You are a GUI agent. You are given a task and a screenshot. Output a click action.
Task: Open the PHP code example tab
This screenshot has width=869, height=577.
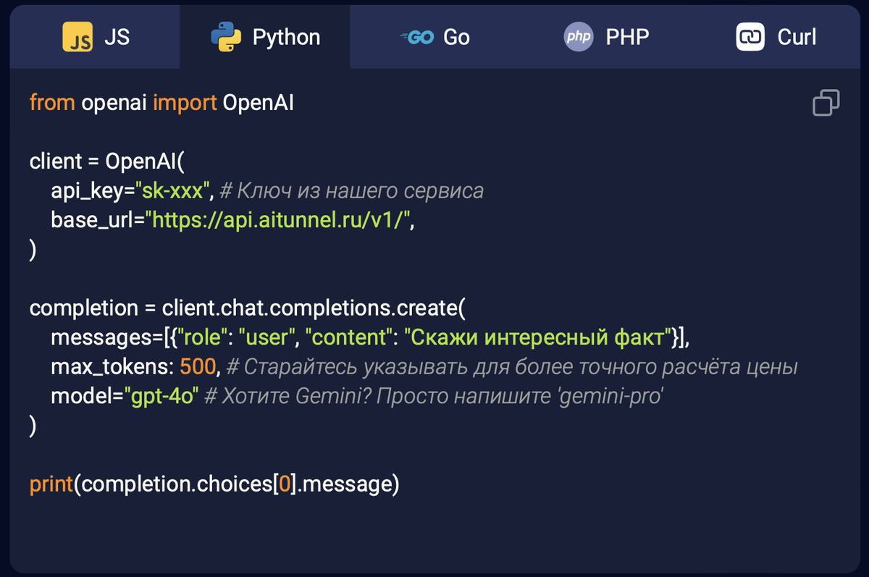pyautogui.click(x=605, y=36)
